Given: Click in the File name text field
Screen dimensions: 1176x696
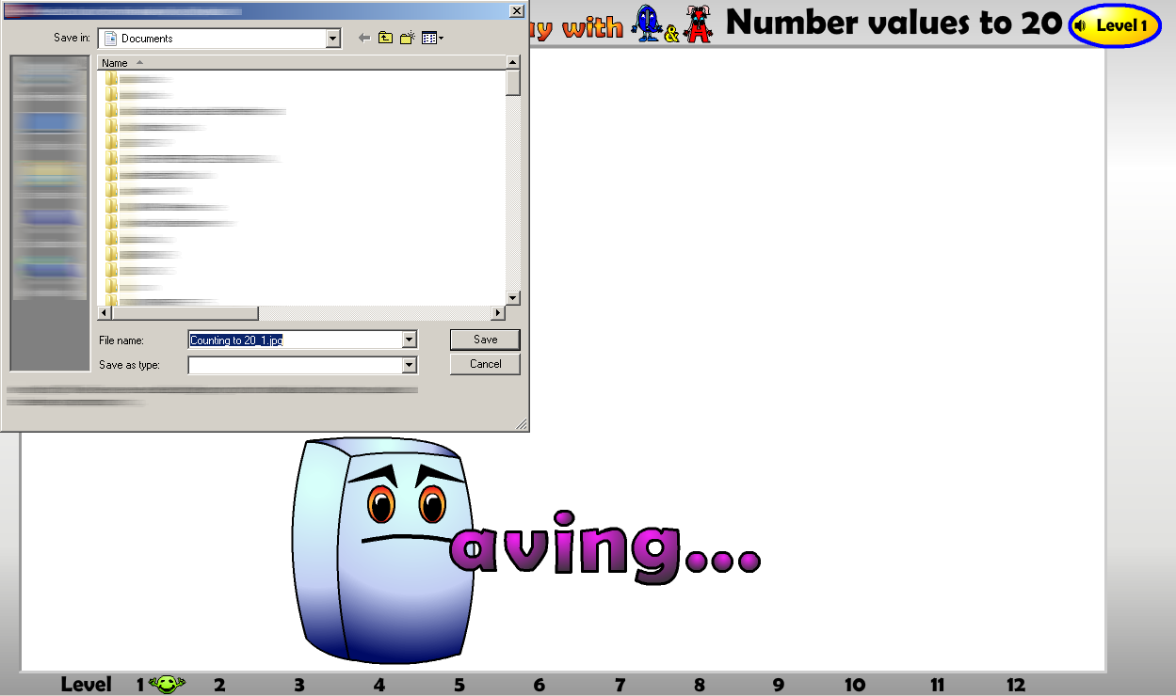Looking at the screenshot, I should tap(295, 340).
